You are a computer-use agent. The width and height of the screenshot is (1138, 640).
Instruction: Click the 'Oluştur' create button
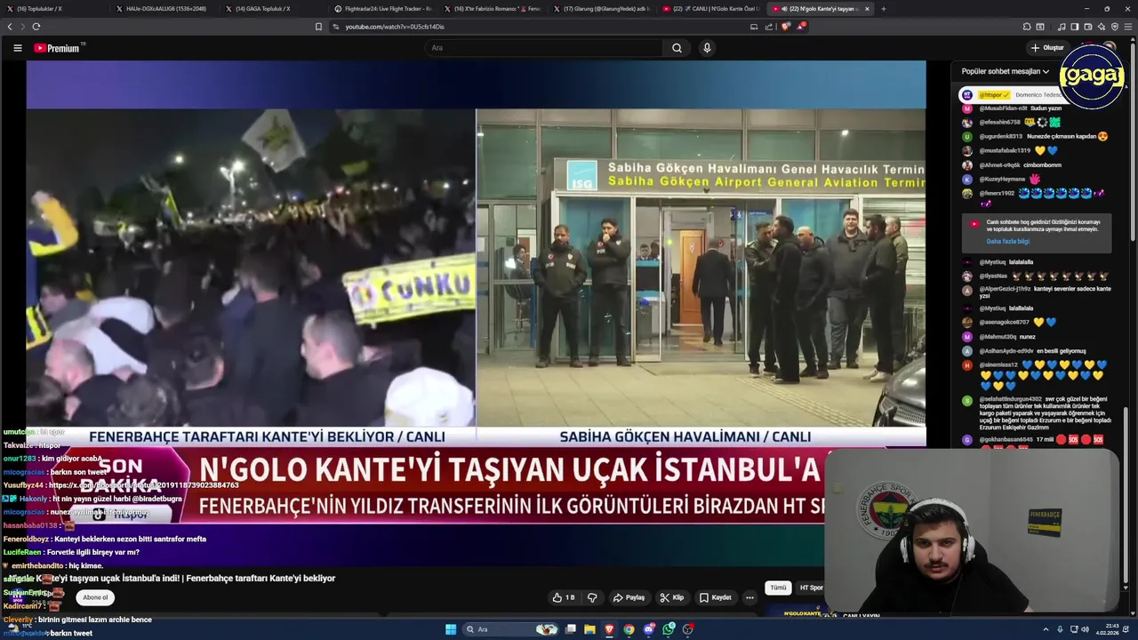click(x=1047, y=48)
